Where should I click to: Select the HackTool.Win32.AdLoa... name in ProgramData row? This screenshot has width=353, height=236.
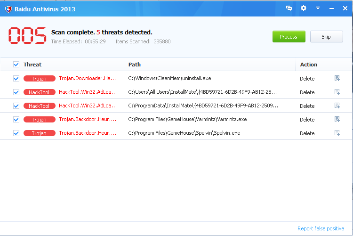[88, 106]
